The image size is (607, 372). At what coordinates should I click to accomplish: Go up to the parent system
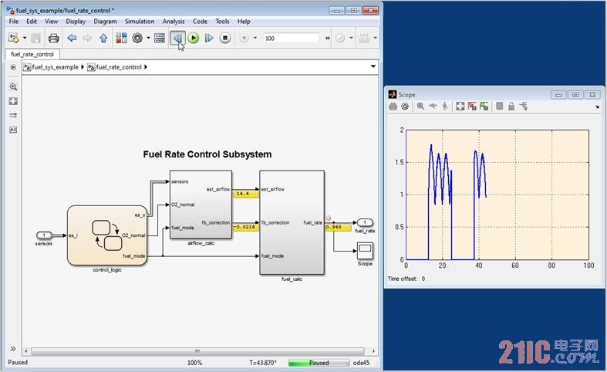coord(103,38)
